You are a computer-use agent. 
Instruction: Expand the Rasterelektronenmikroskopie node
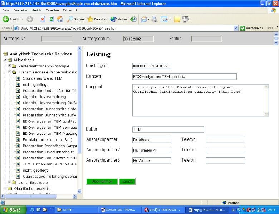10,66
